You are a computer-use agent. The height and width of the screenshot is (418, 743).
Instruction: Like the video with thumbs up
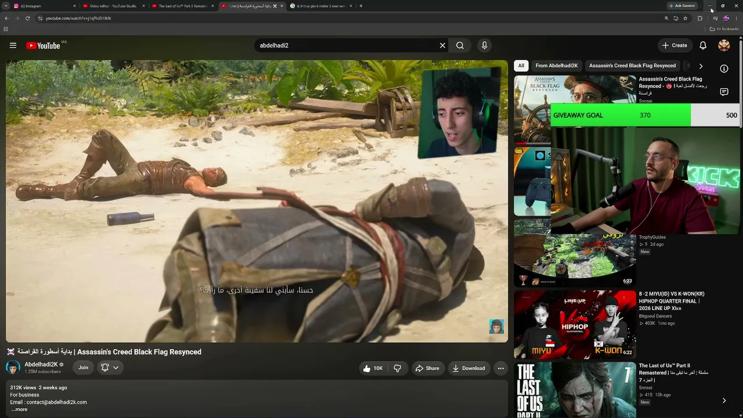[x=373, y=368]
